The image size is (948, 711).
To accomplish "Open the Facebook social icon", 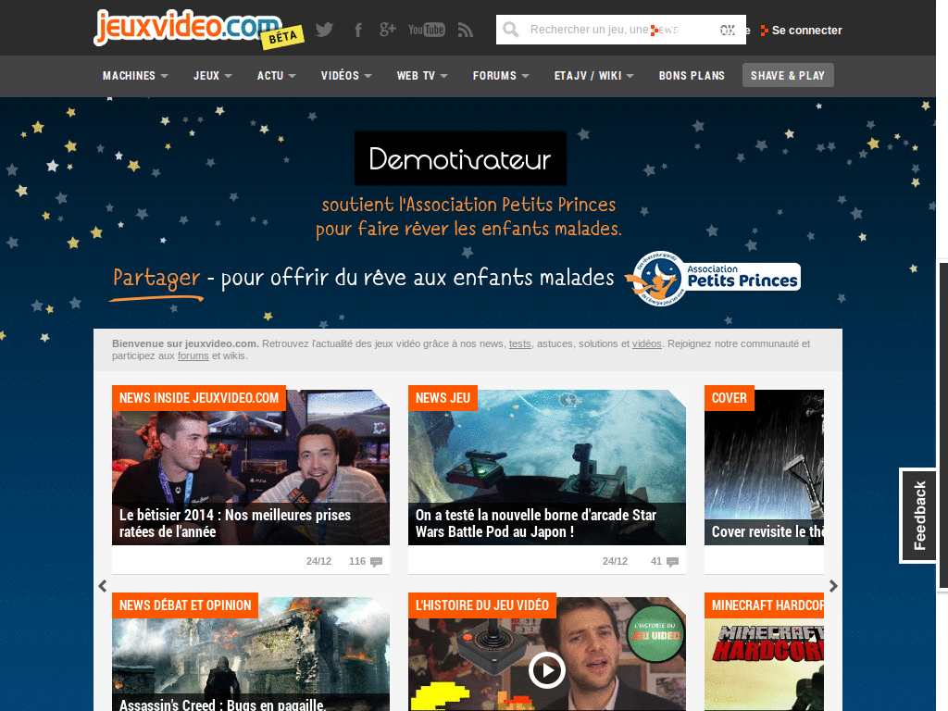I will click(x=358, y=30).
